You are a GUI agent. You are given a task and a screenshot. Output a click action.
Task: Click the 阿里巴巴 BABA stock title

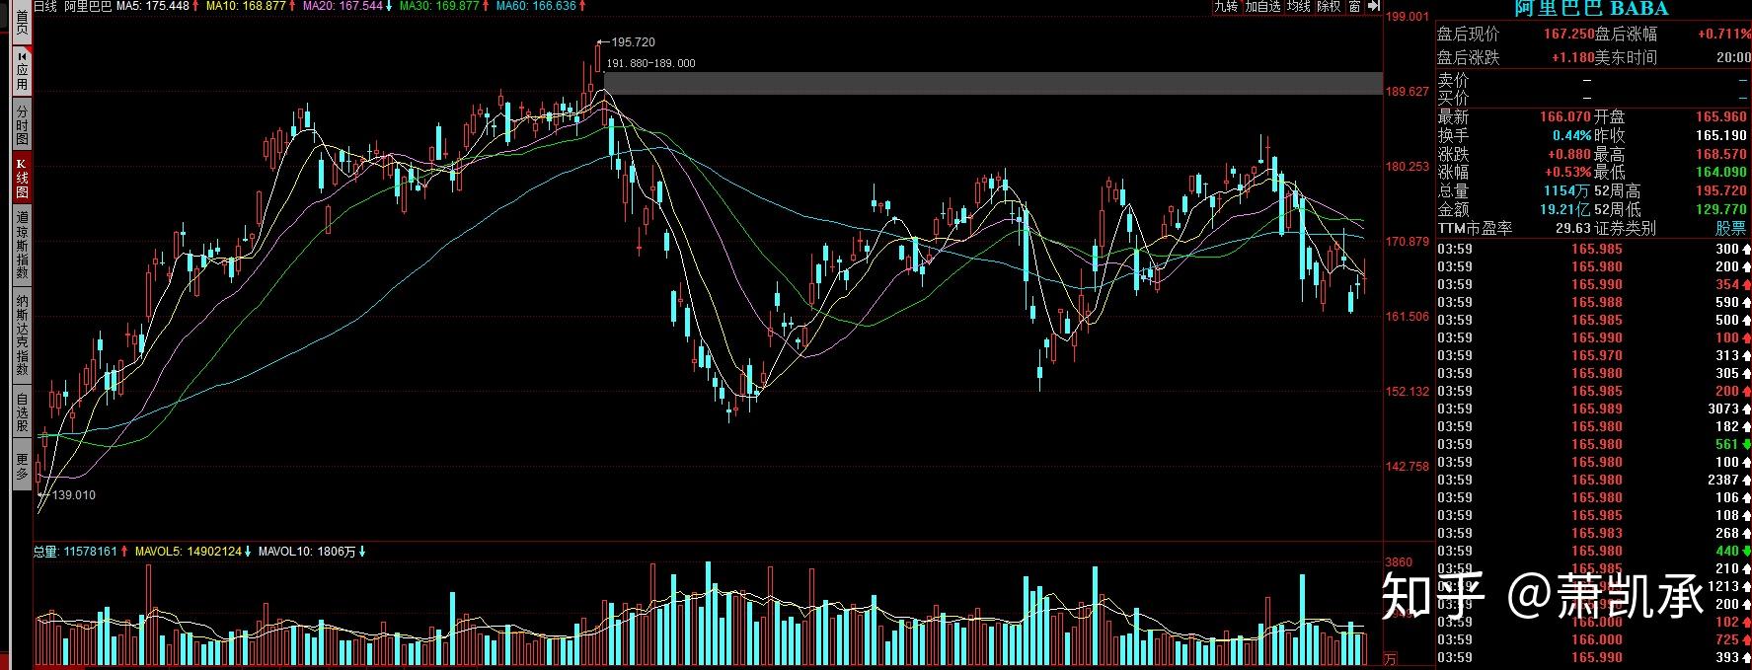tap(1591, 9)
